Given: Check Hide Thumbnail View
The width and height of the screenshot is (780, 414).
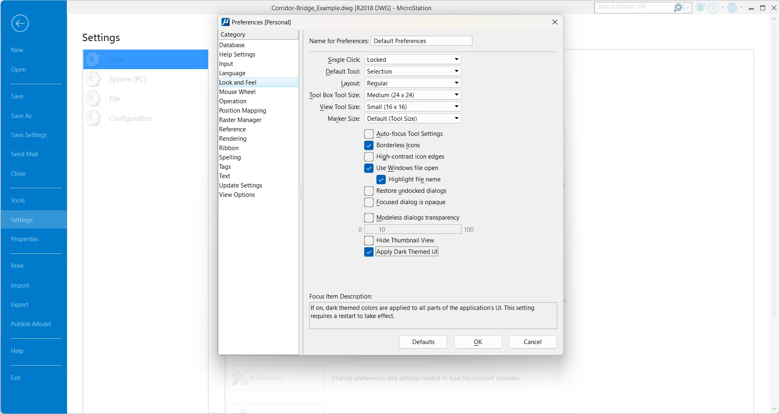Looking at the screenshot, I should pyautogui.click(x=369, y=240).
